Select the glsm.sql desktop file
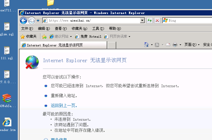Viewport: 212px width, 140px height. tap(7, 29)
